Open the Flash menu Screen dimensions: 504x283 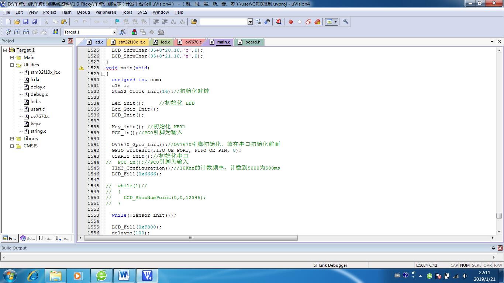click(66, 12)
